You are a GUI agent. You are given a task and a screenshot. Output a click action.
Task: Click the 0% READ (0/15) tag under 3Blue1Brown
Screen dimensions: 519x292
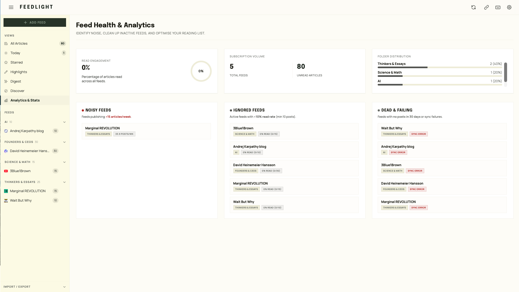[269, 134]
